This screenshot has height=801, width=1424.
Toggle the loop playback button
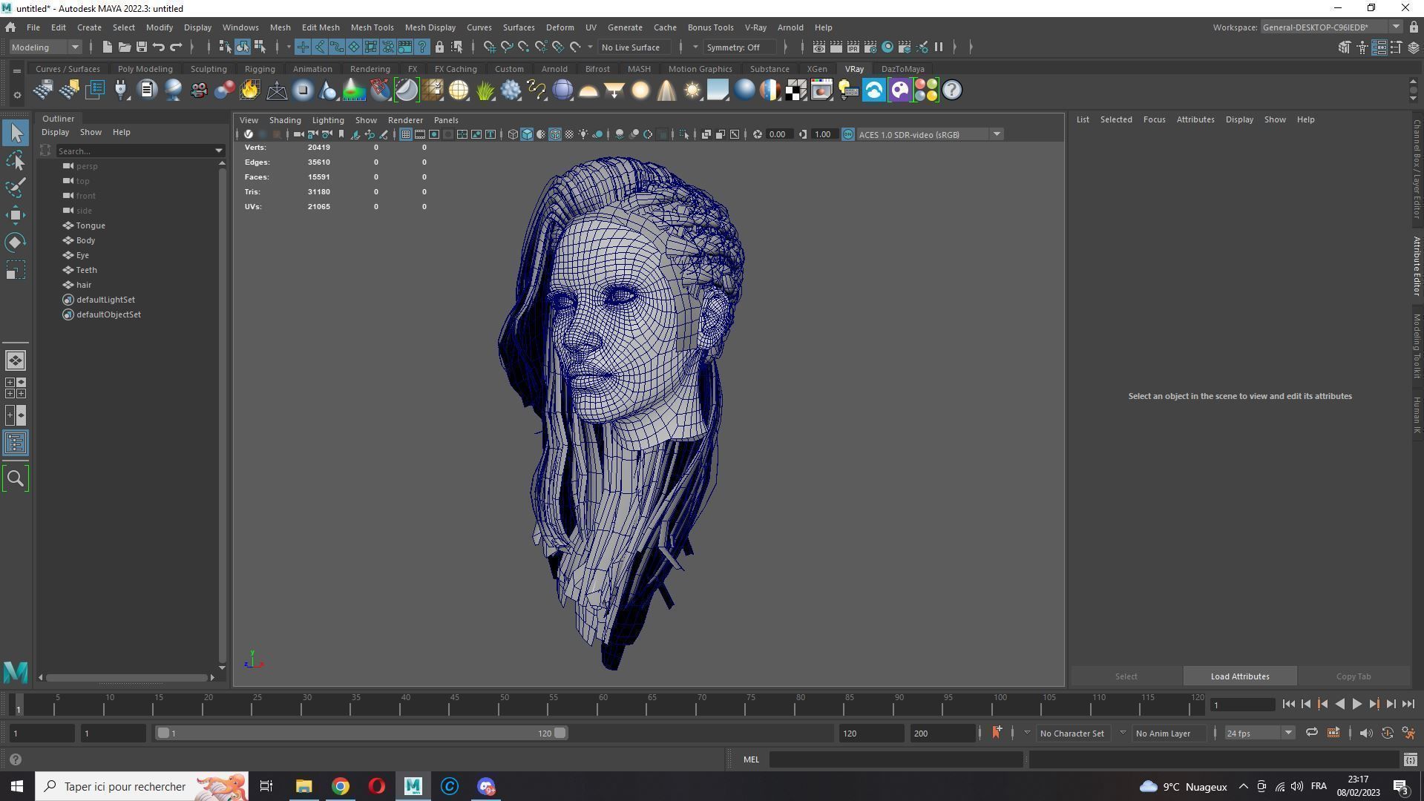click(1311, 734)
